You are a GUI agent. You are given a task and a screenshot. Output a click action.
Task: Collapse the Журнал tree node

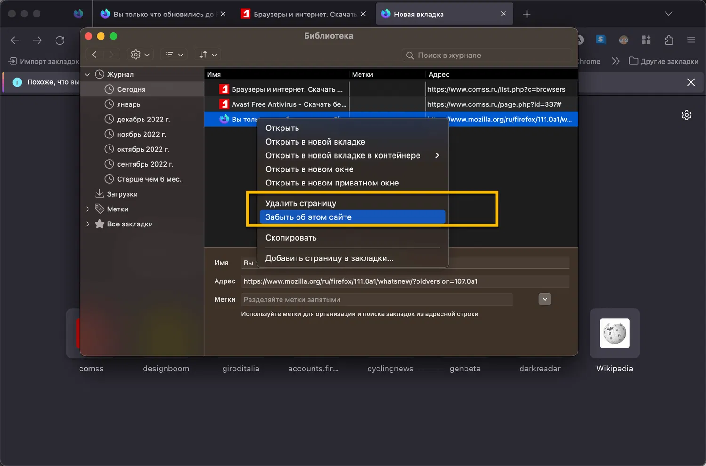[87, 74]
